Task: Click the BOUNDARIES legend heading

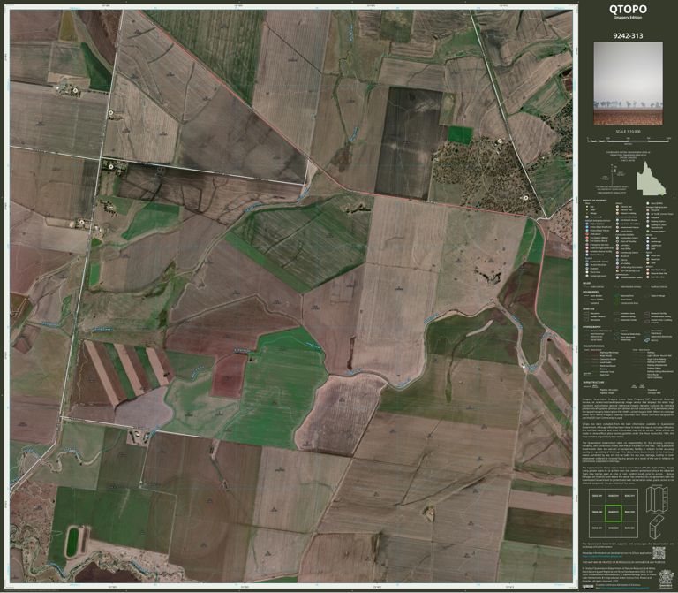Action: 591,292
